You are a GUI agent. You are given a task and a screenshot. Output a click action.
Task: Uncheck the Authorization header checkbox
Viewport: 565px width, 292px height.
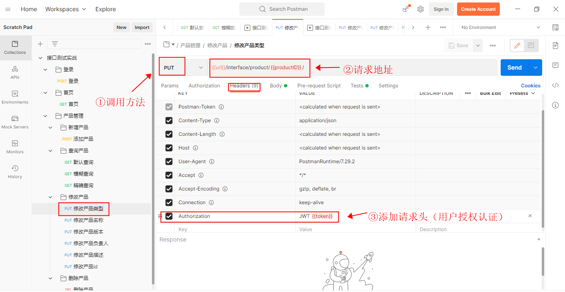(x=169, y=216)
